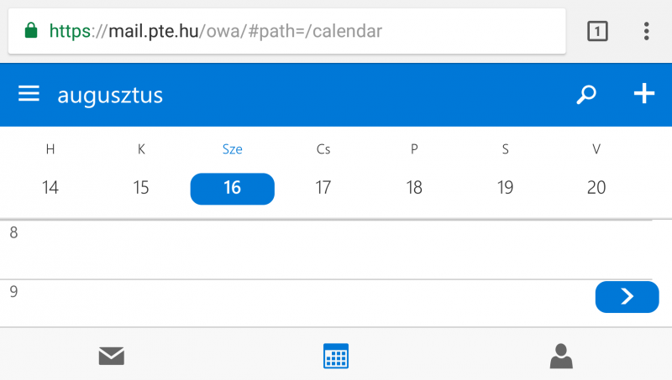672x380 pixels.
Task: Open browser tab switcher showing 1
Action: point(597,31)
